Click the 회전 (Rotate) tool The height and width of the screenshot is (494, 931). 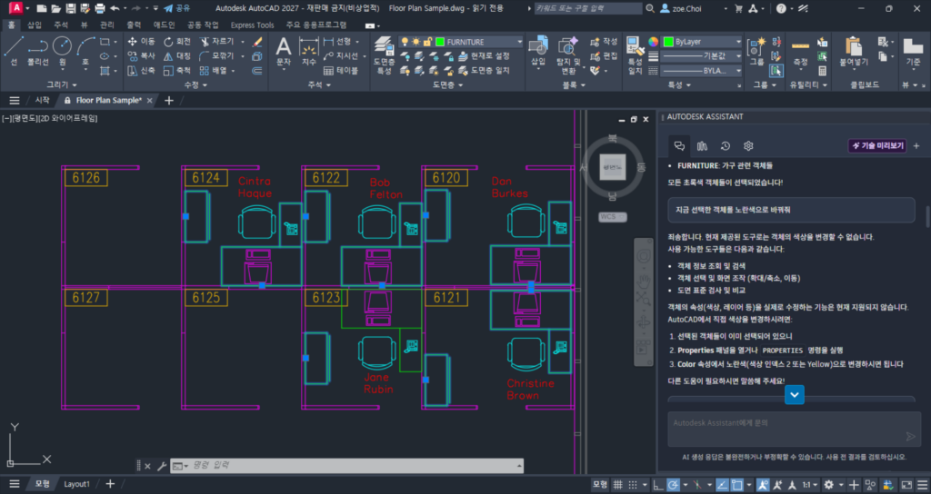pyautogui.click(x=177, y=42)
